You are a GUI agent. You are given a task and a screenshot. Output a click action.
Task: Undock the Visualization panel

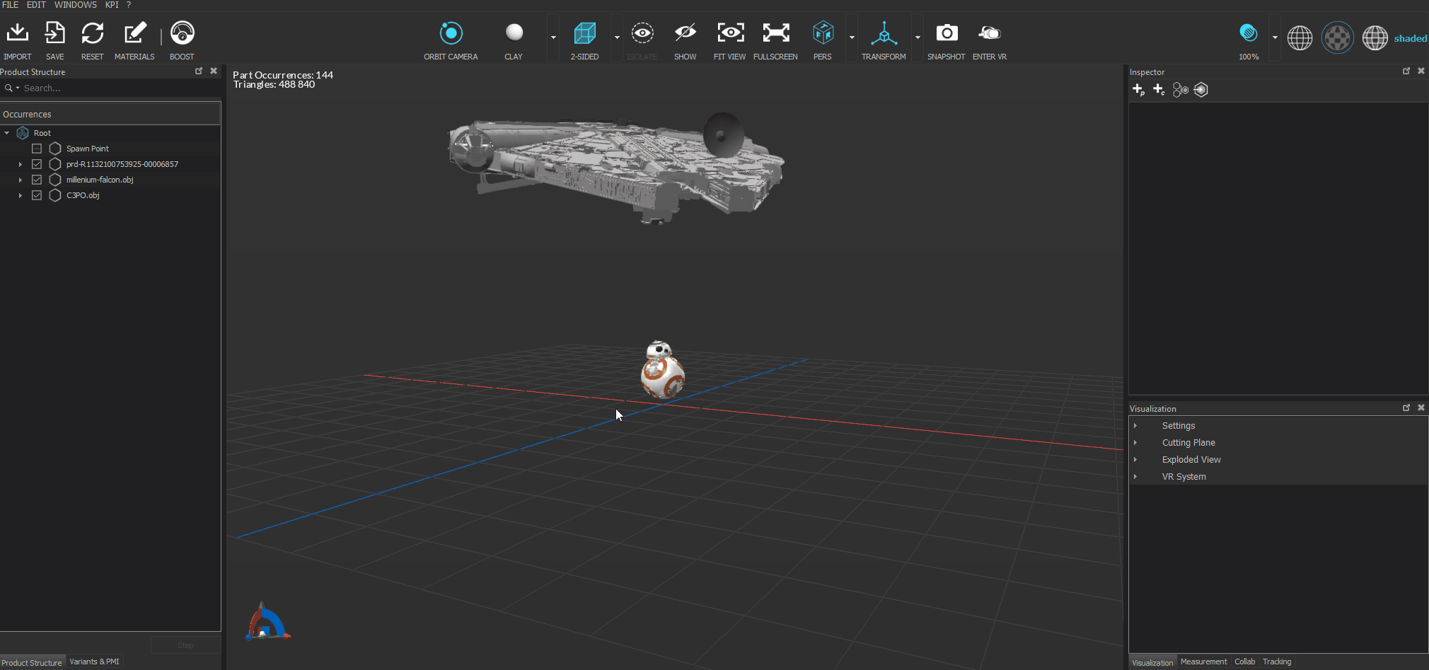[1406, 408]
